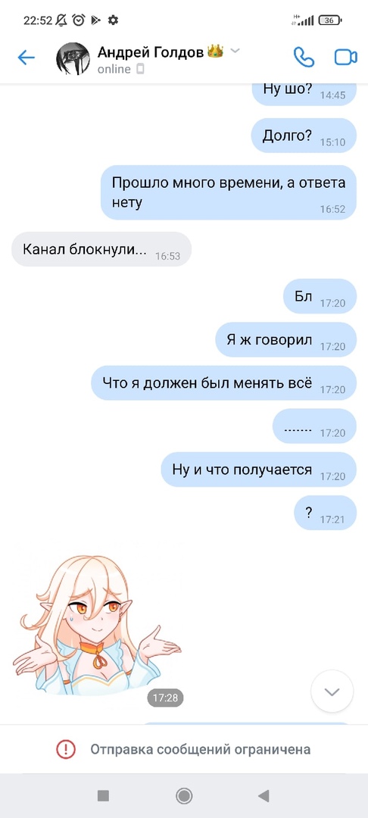The image size is (368, 818).
Task: Start a video call with the camera icon
Action: point(345,58)
